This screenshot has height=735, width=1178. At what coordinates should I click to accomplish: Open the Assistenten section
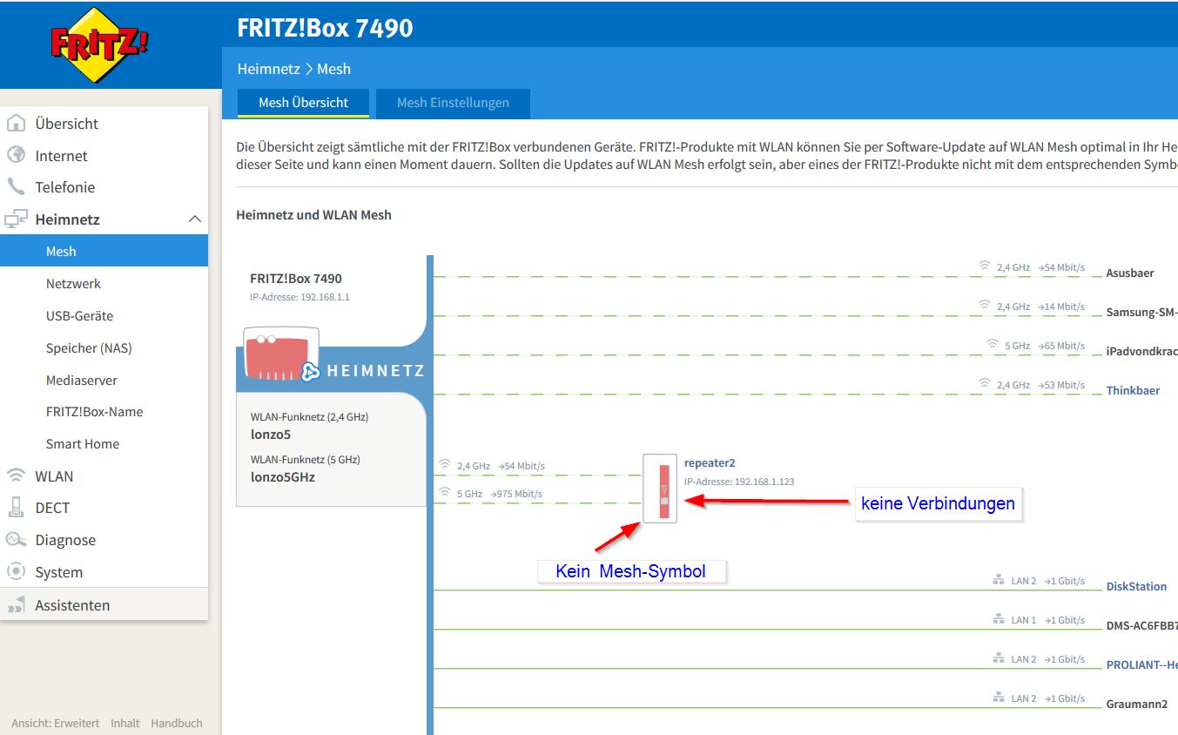coord(71,605)
